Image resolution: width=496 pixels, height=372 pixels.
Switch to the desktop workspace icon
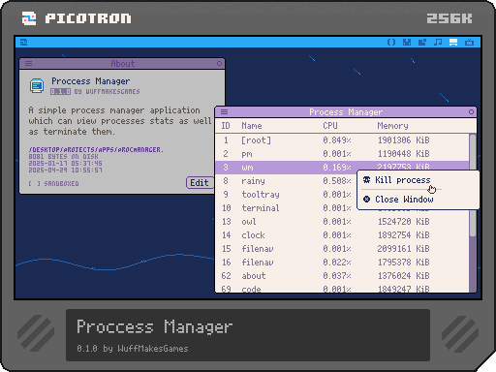(x=453, y=43)
